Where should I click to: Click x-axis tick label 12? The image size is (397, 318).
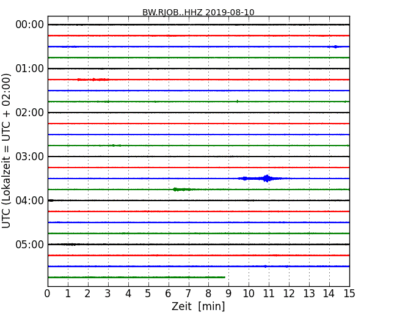pyautogui.click(x=289, y=294)
